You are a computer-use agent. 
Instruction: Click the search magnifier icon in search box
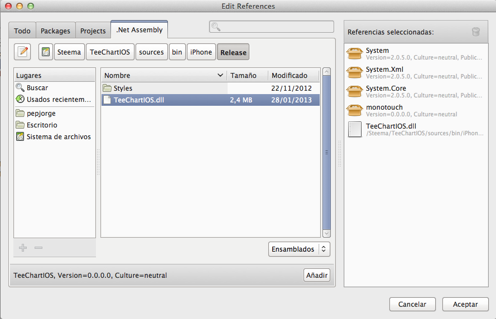point(216,27)
